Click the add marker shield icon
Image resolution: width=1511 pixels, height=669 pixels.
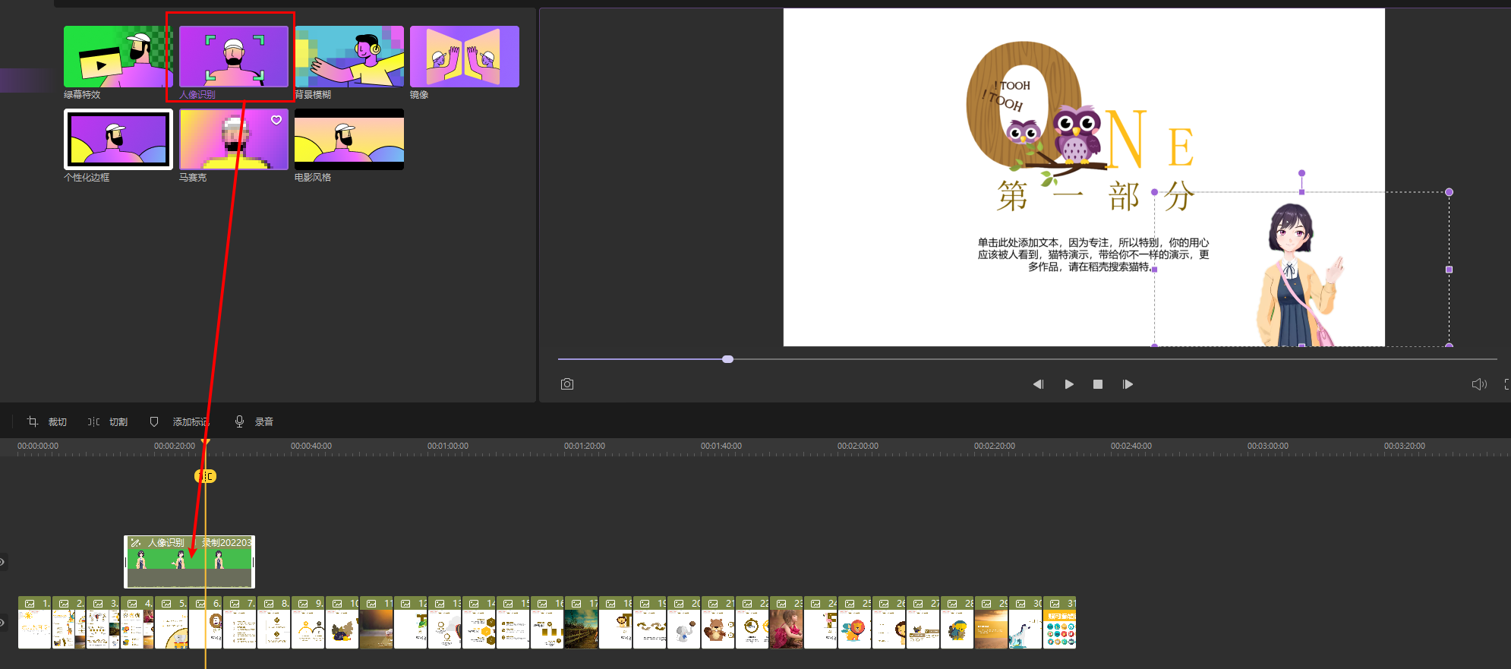tap(154, 421)
